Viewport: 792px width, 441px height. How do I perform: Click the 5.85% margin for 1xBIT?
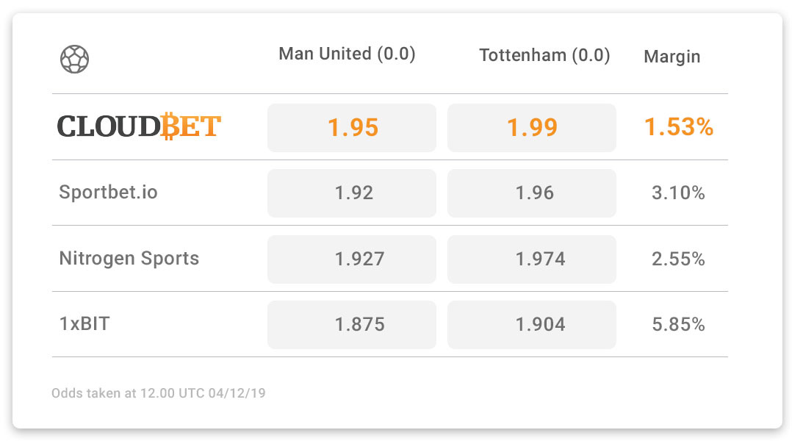[678, 324]
